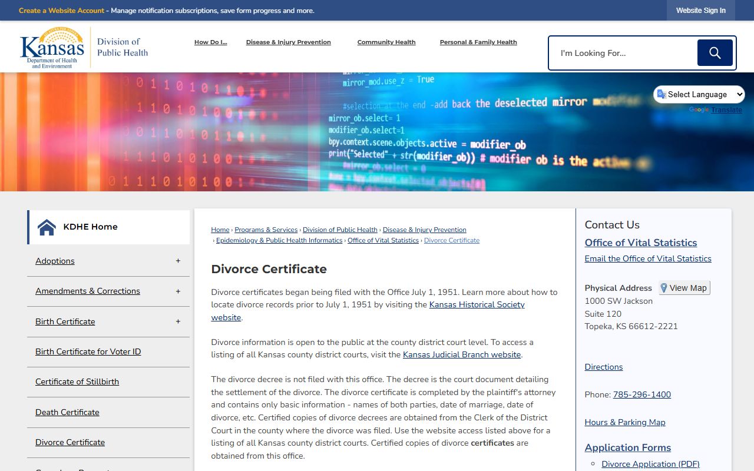This screenshot has height=471, width=754.
Task: Open Disease & Injury Prevention menu
Action: pyautogui.click(x=289, y=42)
